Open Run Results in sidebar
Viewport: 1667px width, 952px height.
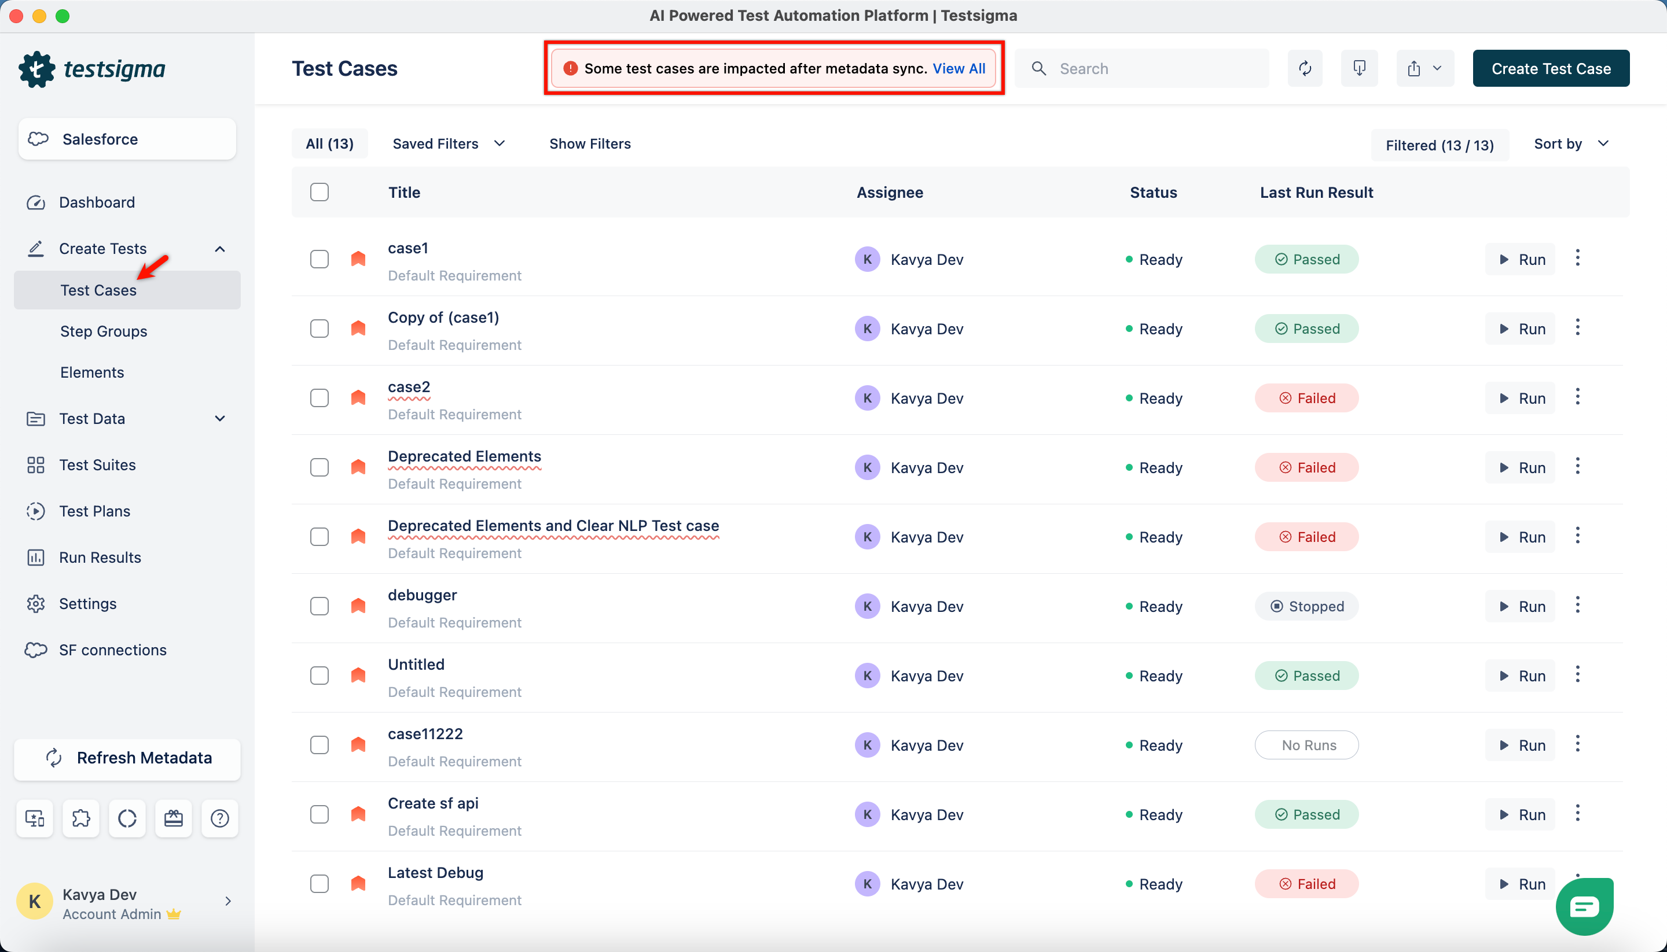tap(100, 558)
